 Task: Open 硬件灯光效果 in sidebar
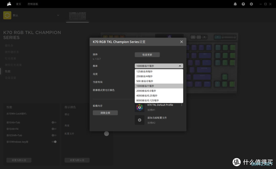(x=13, y=65)
